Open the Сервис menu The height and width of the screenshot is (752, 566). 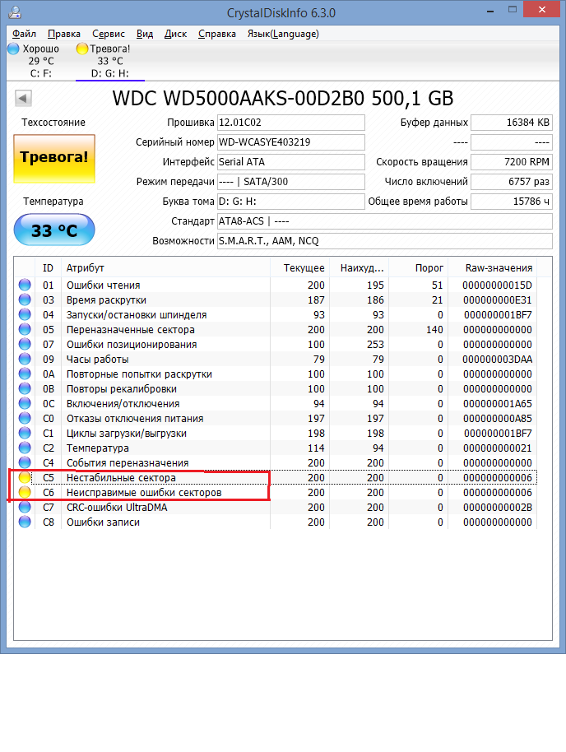click(109, 34)
